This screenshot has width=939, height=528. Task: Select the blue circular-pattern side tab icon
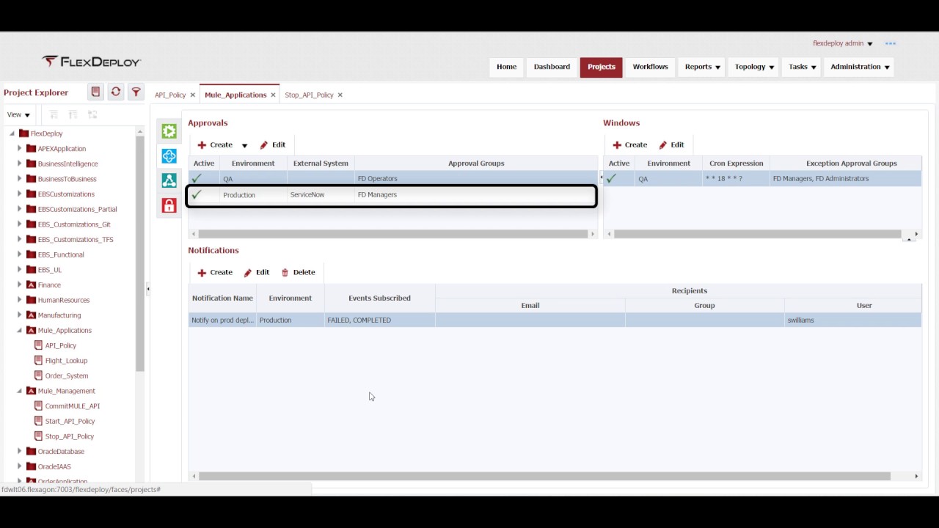(x=169, y=156)
